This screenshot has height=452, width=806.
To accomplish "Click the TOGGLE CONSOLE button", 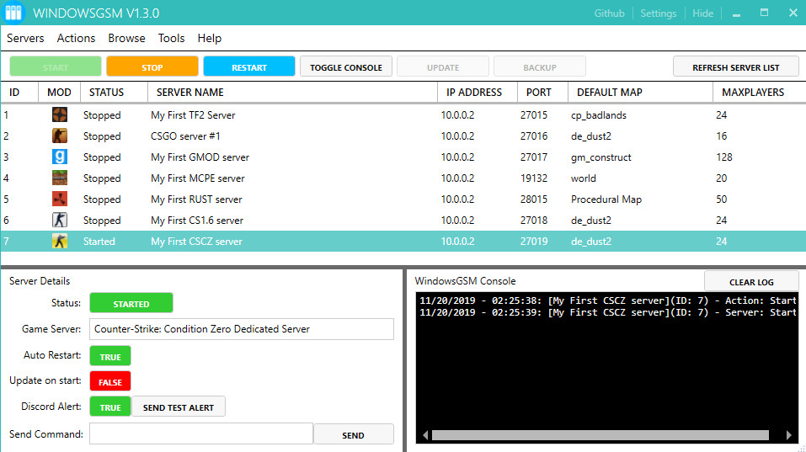I will click(x=346, y=66).
